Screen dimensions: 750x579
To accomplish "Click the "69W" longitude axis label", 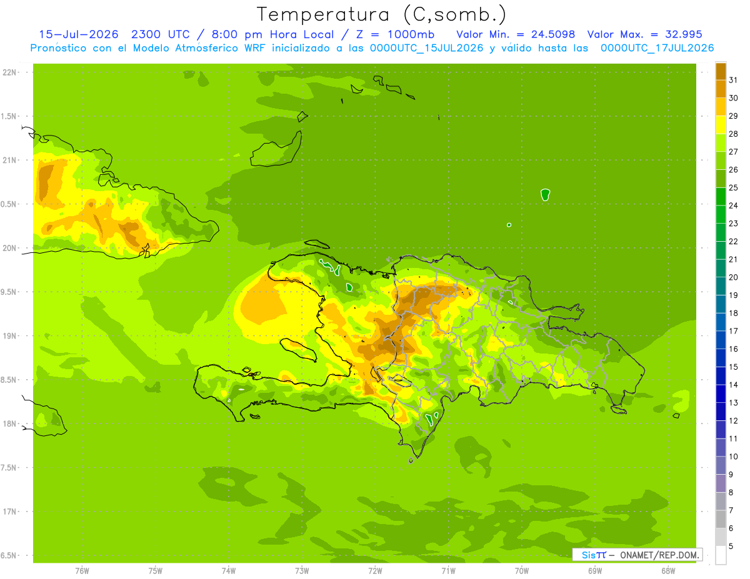I will (595, 571).
